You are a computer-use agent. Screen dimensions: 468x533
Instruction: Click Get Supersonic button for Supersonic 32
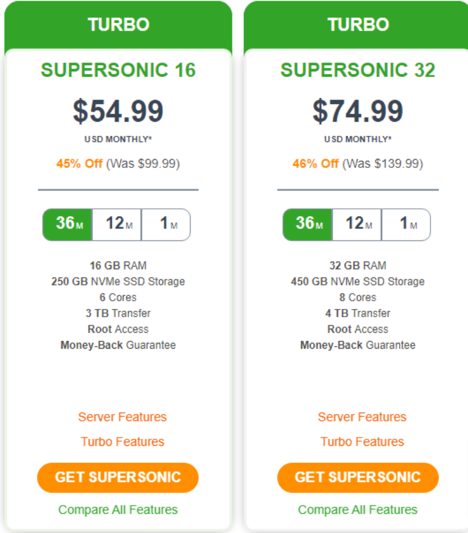click(357, 477)
